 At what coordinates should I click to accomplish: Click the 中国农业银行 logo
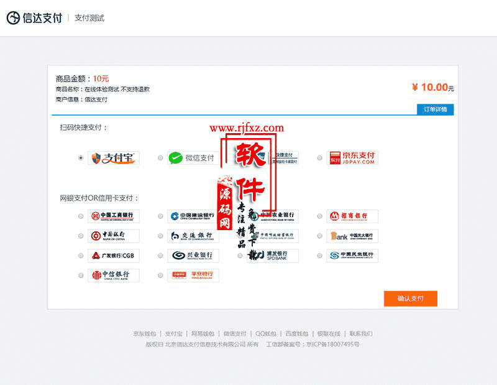click(273, 216)
